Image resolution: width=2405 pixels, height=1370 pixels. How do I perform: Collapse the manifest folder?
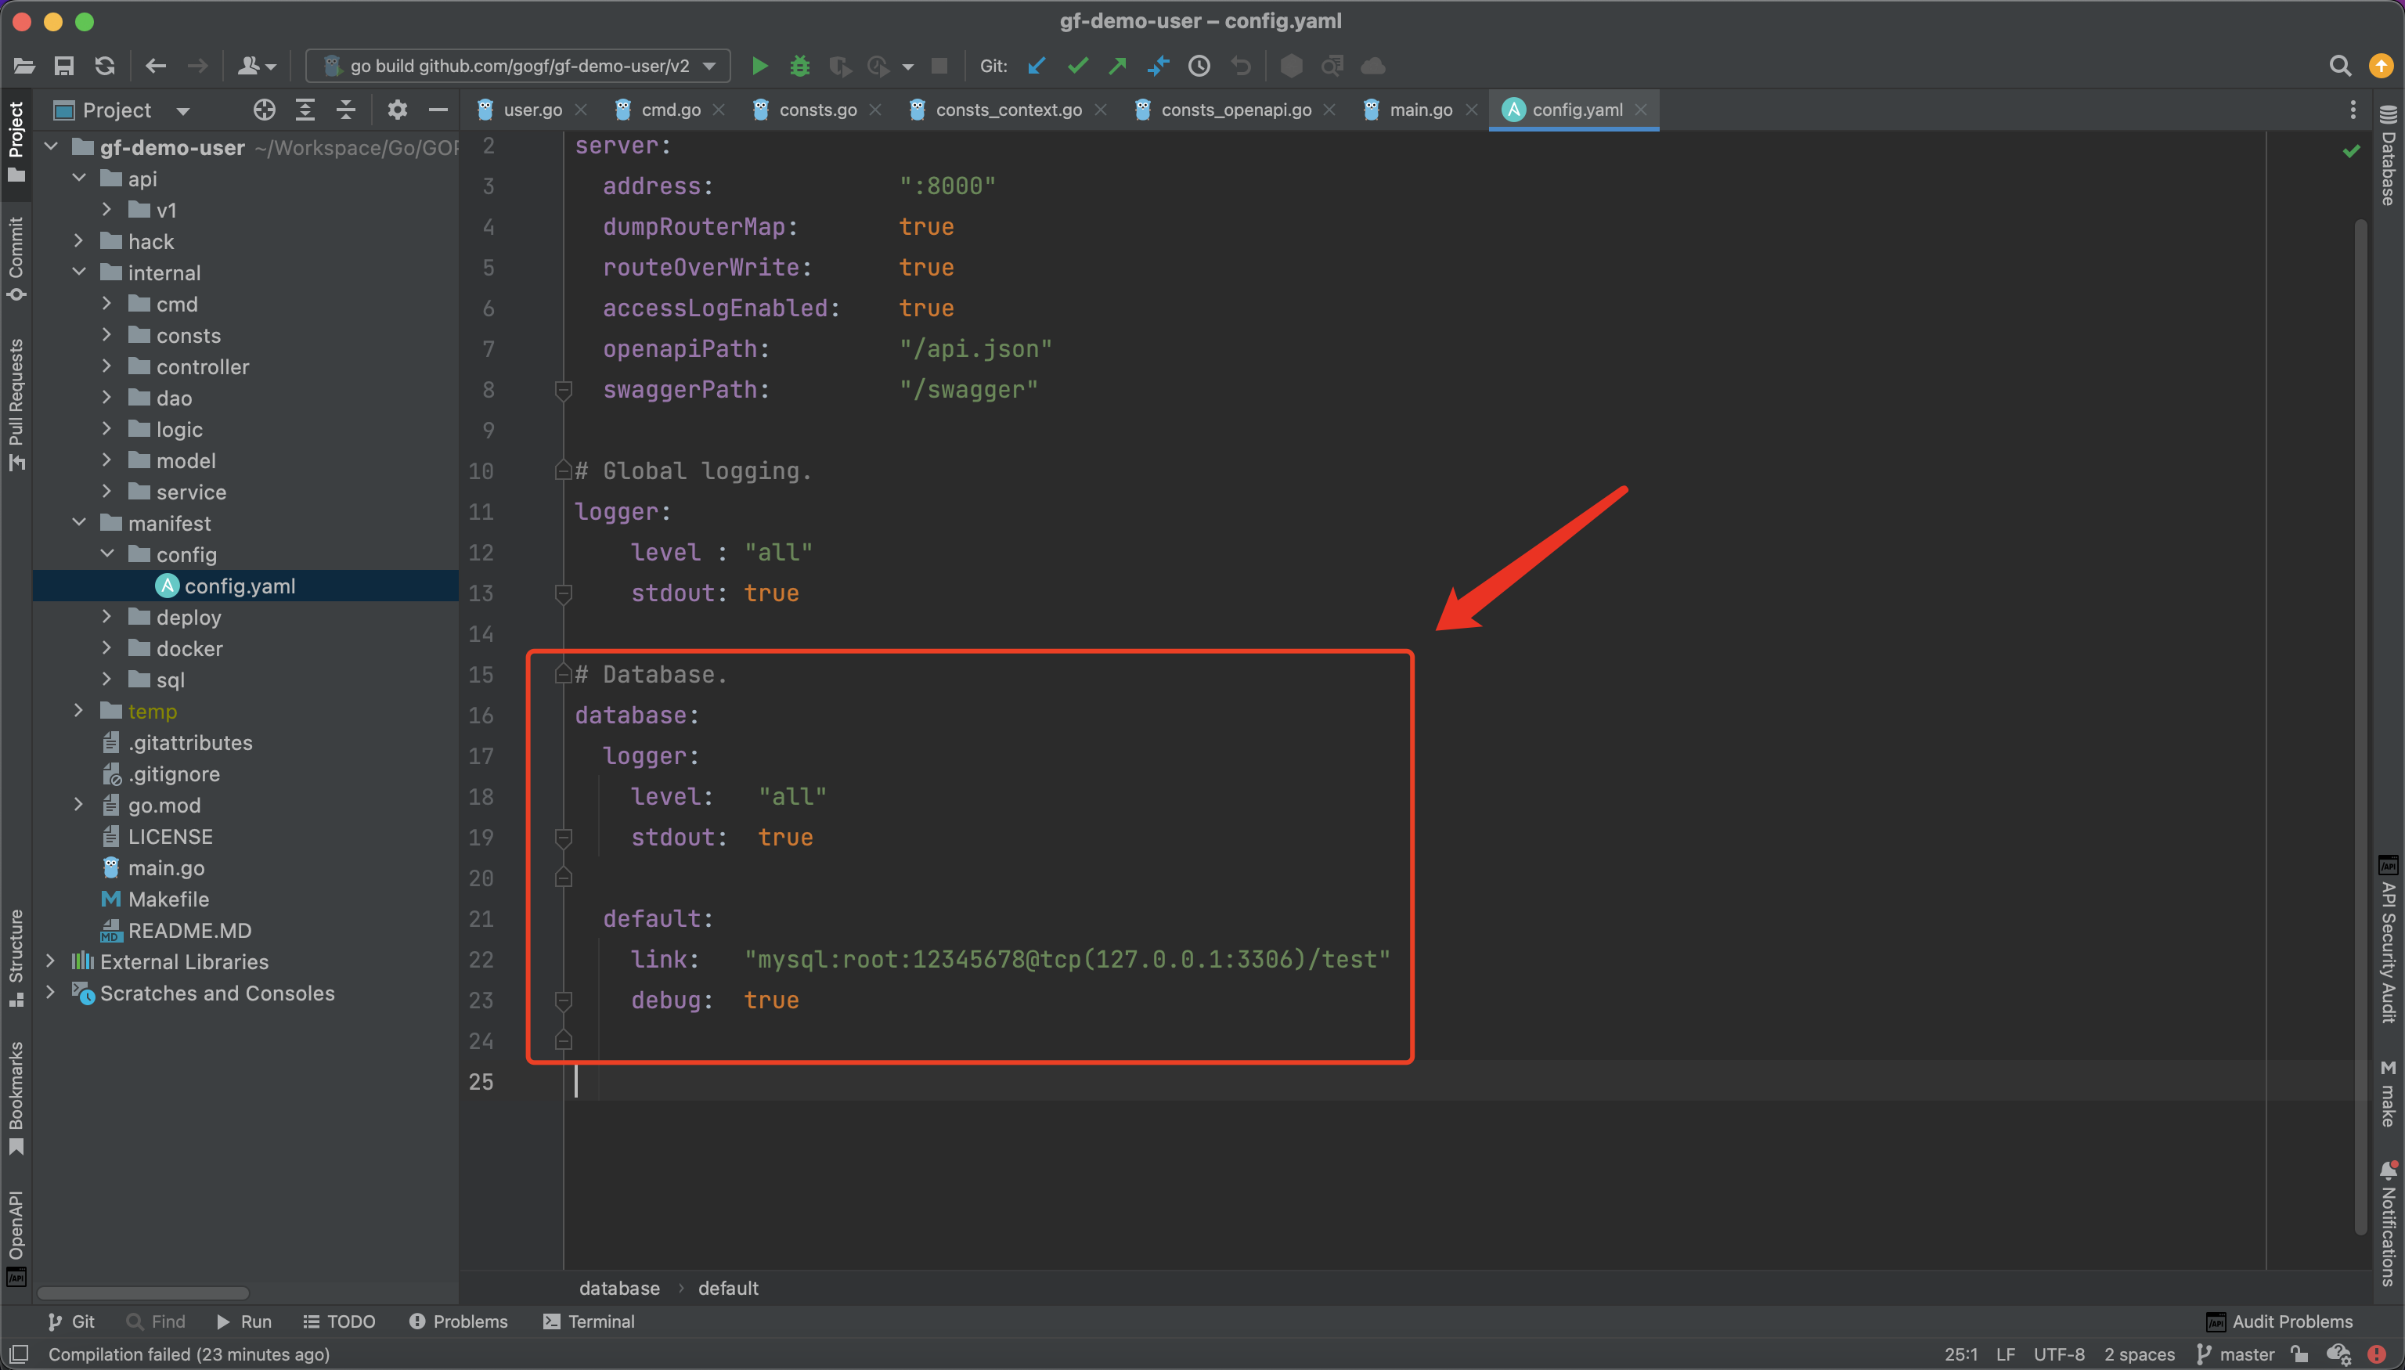coord(79,523)
